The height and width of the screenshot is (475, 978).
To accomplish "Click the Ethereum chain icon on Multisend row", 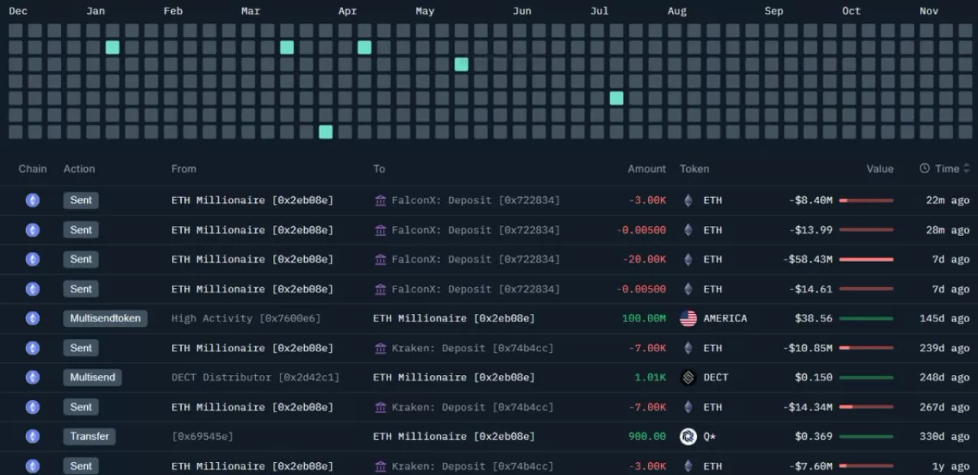I will tap(31, 377).
